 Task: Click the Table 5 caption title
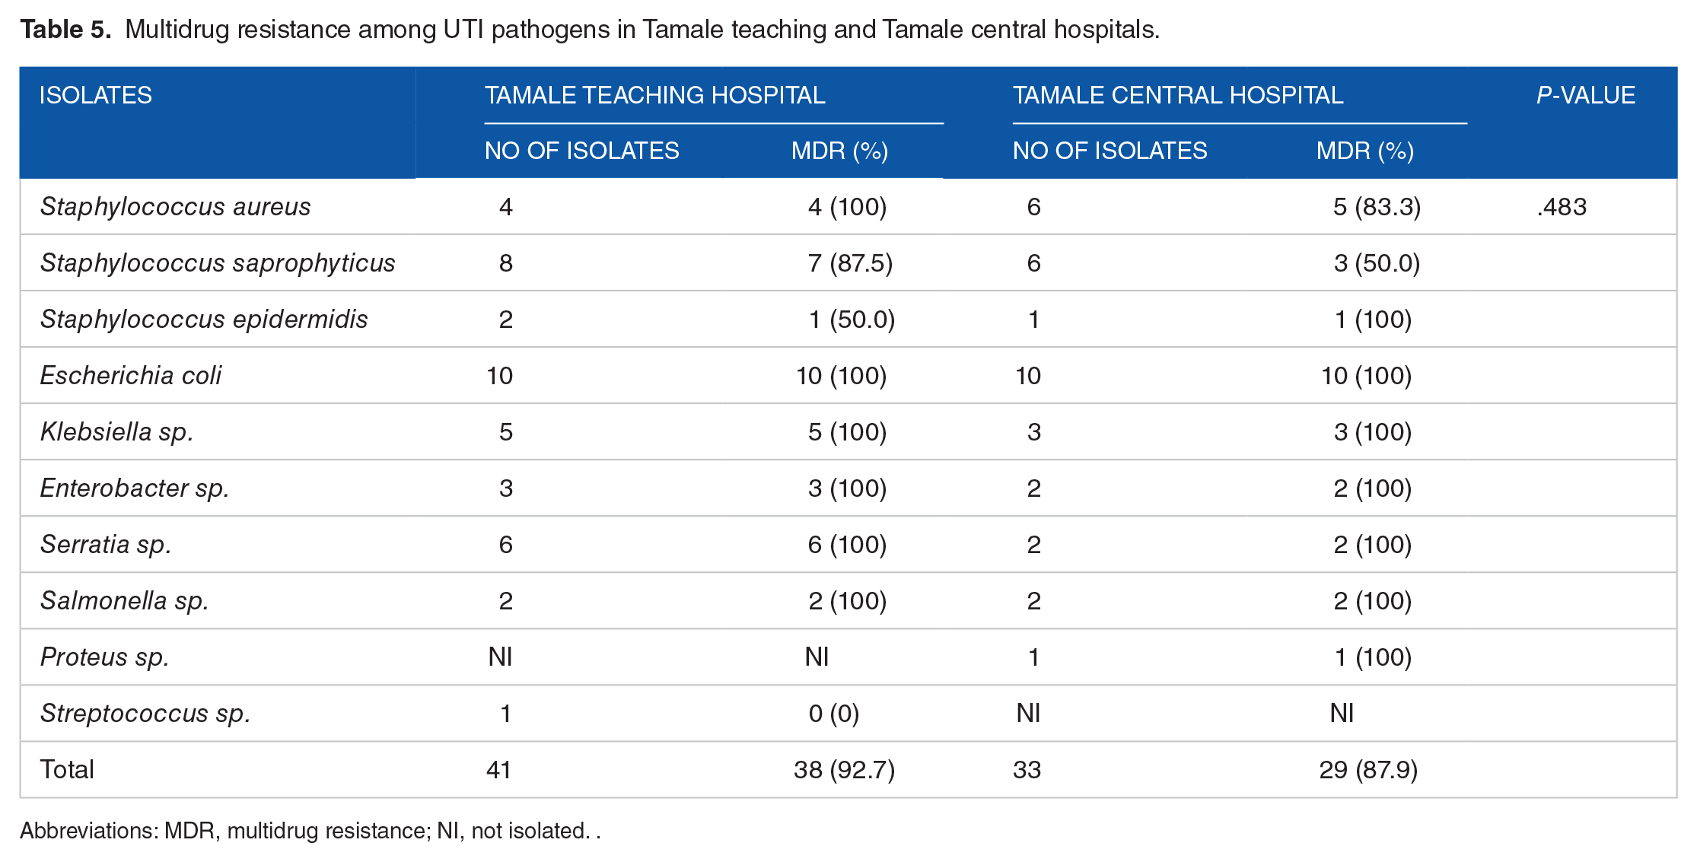coord(590,29)
